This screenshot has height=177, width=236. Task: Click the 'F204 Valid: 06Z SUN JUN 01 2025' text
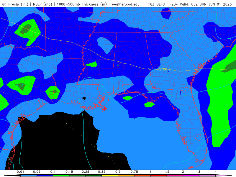tap(201, 4)
